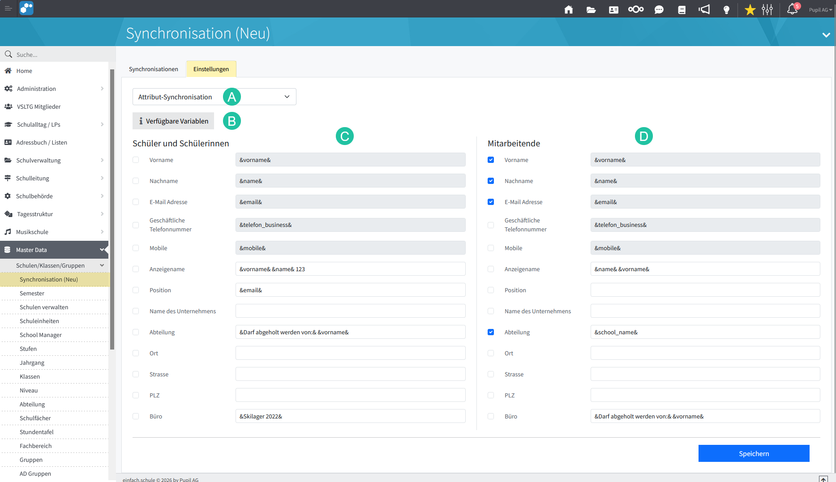Open the hamburger menu in top bar

point(8,9)
